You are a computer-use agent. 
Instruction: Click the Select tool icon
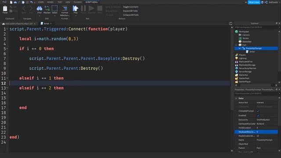(54, 8)
